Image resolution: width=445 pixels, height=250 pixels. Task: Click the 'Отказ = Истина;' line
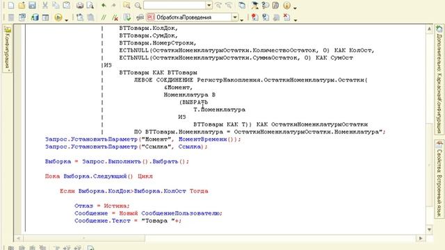(102, 206)
